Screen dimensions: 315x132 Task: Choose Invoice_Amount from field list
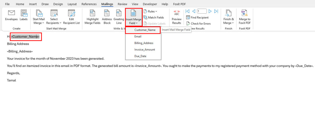point(143,50)
